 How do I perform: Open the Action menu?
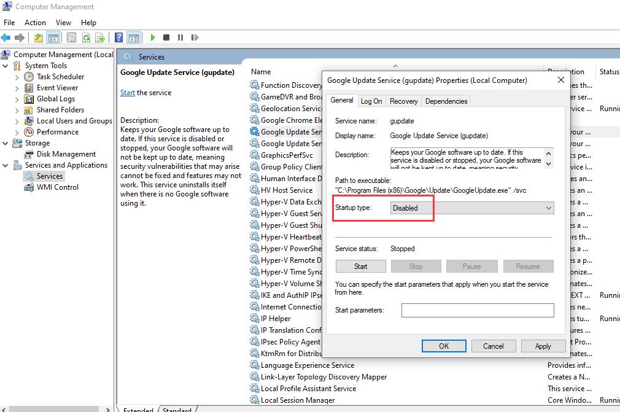point(35,23)
